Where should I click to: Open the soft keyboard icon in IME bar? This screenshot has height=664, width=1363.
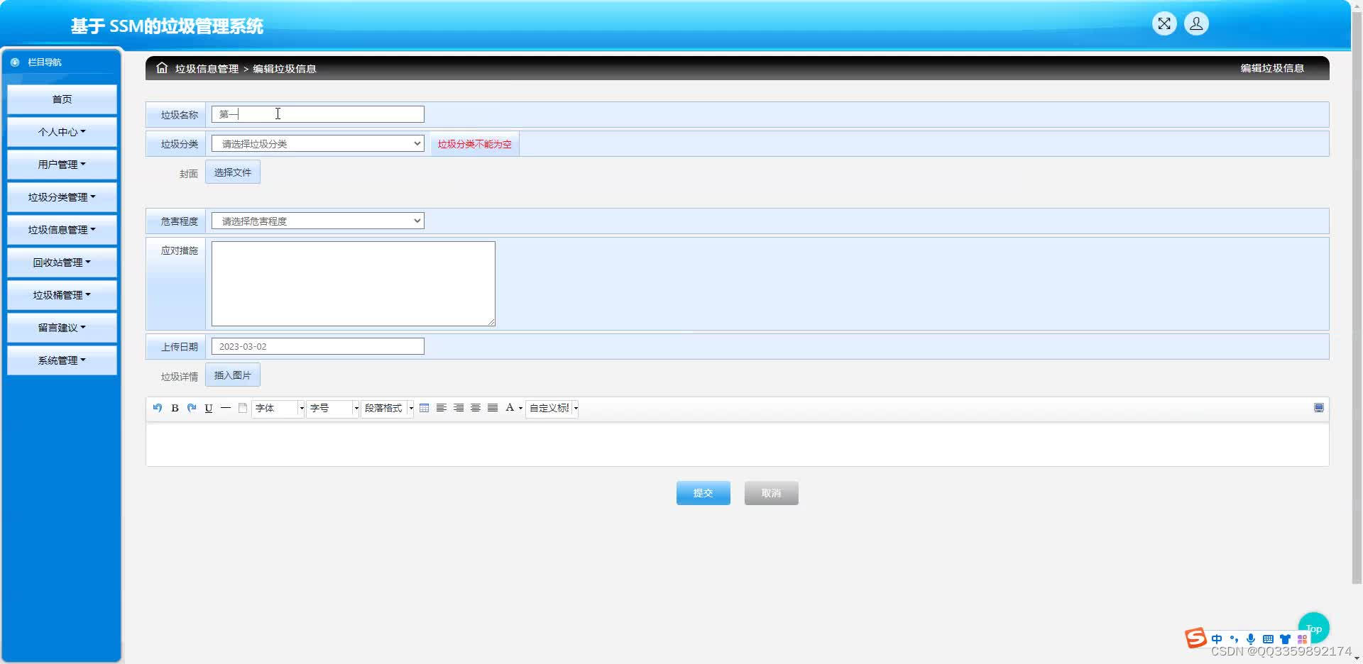click(1268, 639)
